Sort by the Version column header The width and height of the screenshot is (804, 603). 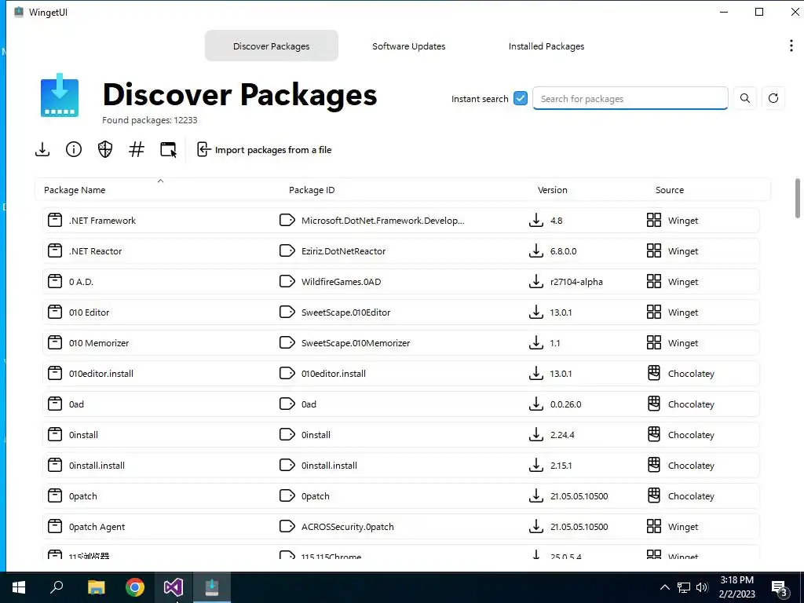pyautogui.click(x=552, y=190)
